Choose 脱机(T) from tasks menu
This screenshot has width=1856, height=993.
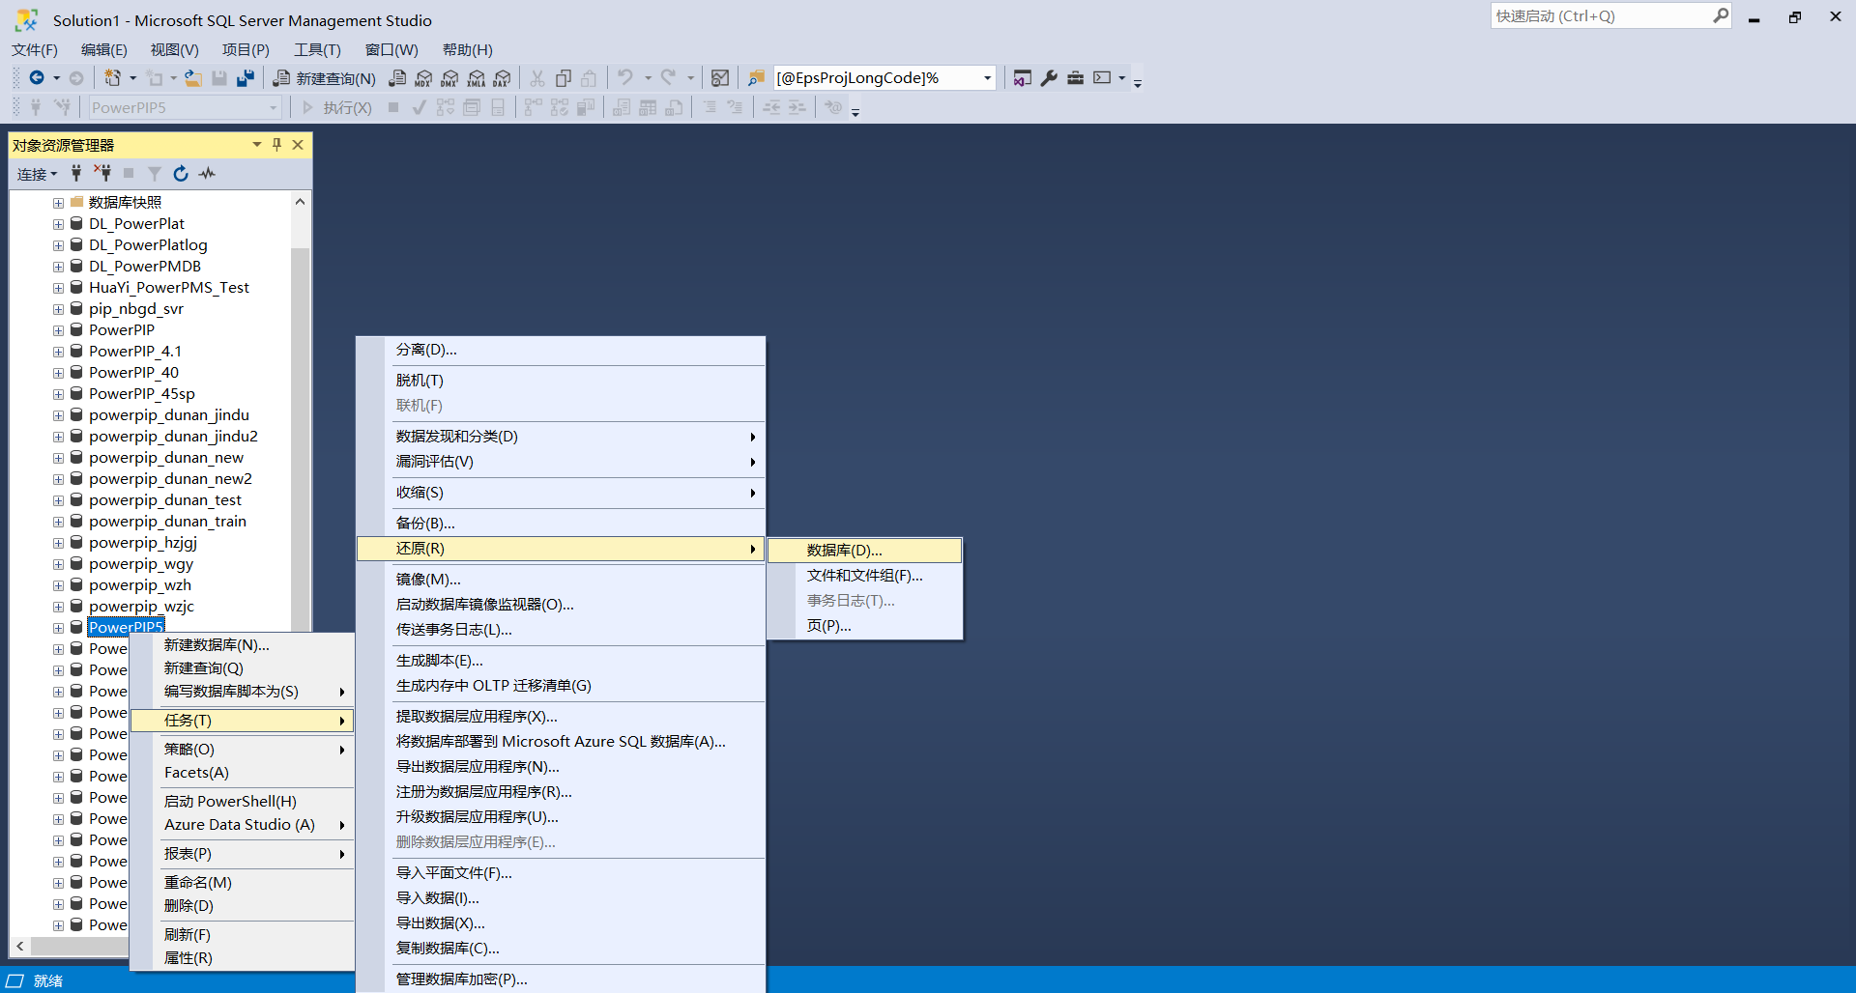click(x=561, y=380)
